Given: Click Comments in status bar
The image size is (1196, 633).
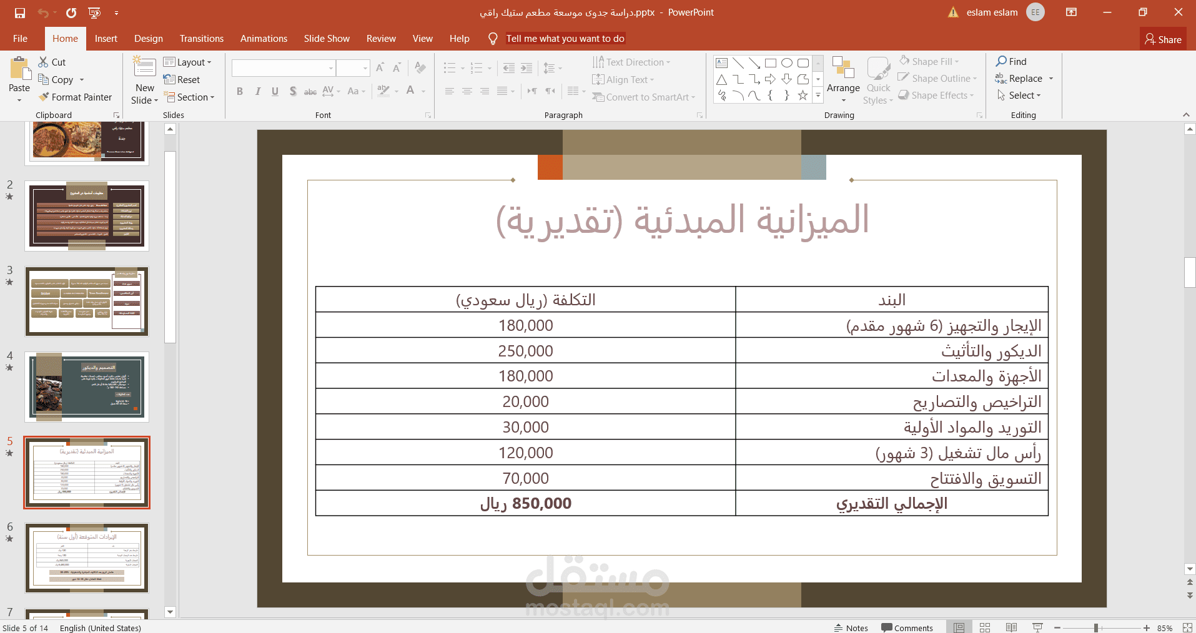Looking at the screenshot, I should (907, 628).
